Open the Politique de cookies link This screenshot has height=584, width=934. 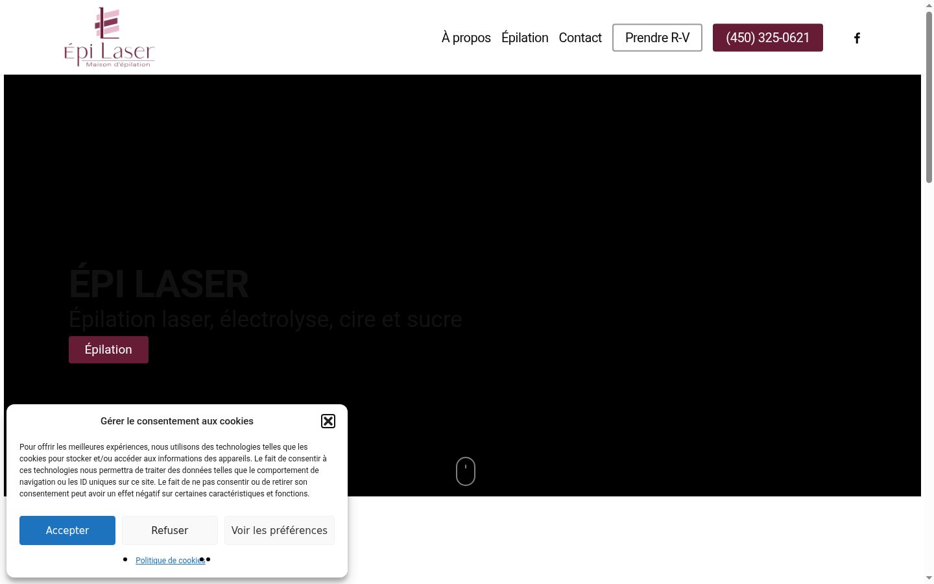(x=170, y=561)
